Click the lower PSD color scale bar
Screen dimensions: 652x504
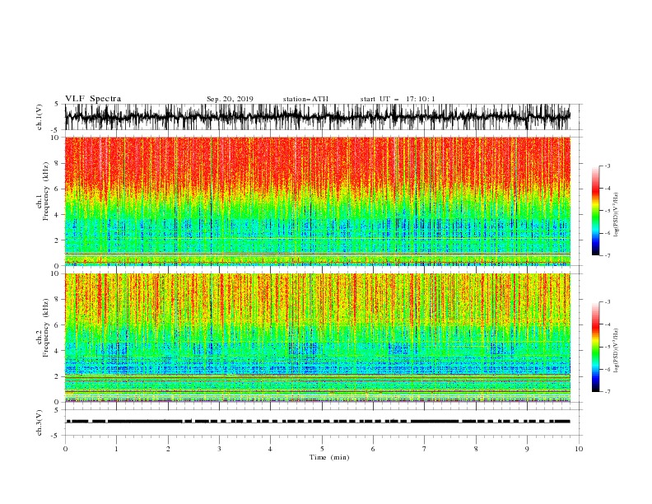(595, 347)
